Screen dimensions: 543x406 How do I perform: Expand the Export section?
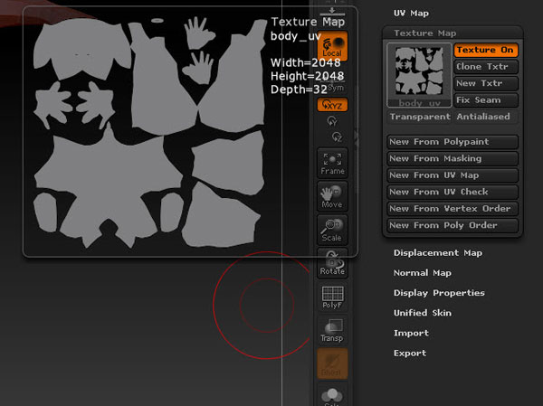(410, 353)
